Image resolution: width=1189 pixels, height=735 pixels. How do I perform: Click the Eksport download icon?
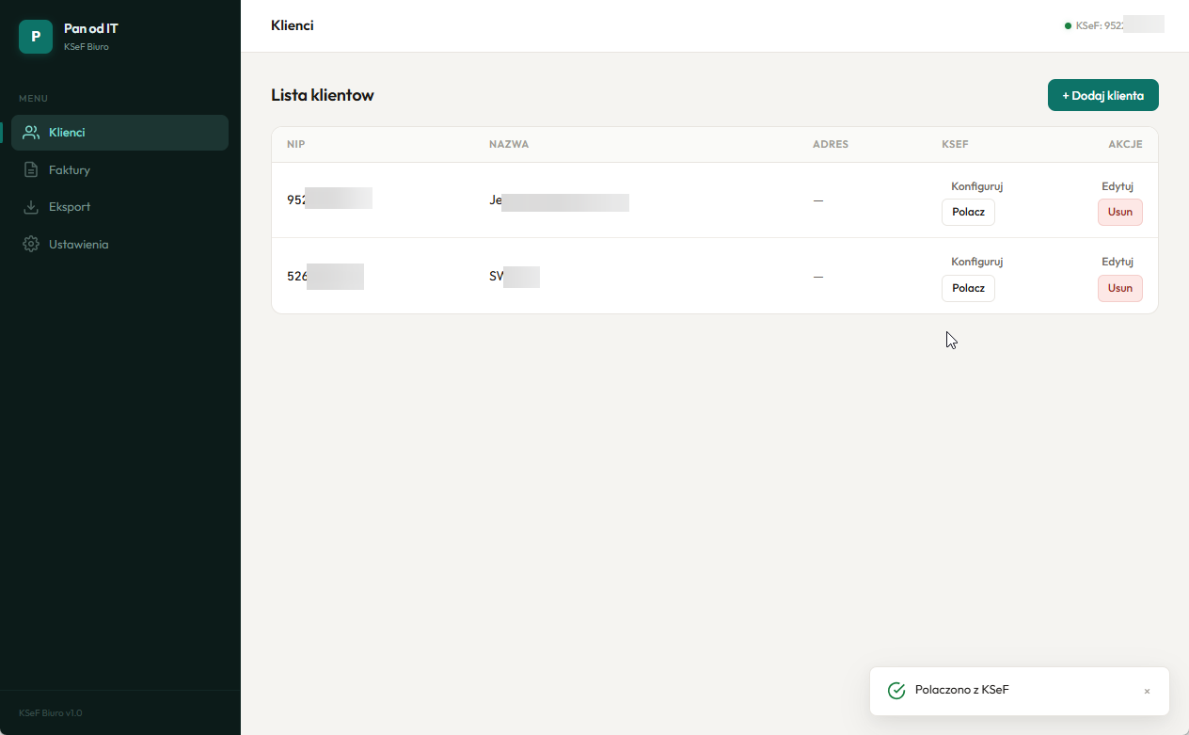[x=31, y=207]
